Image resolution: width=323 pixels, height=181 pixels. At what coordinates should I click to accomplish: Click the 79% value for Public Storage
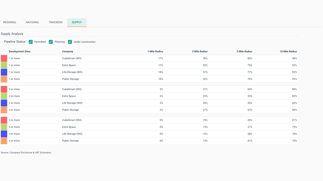coord(294,141)
